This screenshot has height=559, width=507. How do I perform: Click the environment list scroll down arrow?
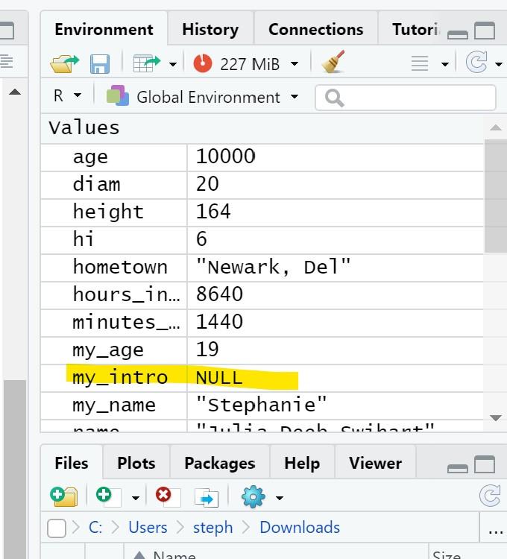tap(496, 417)
